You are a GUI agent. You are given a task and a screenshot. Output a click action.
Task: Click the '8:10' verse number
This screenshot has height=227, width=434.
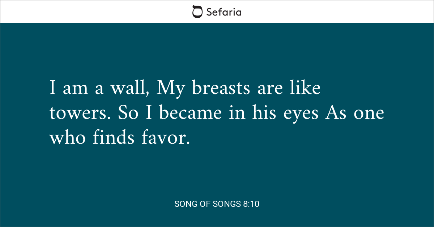point(250,204)
